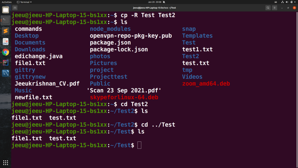Open the Files app from the dock
298x168 pixels.
[6, 10]
